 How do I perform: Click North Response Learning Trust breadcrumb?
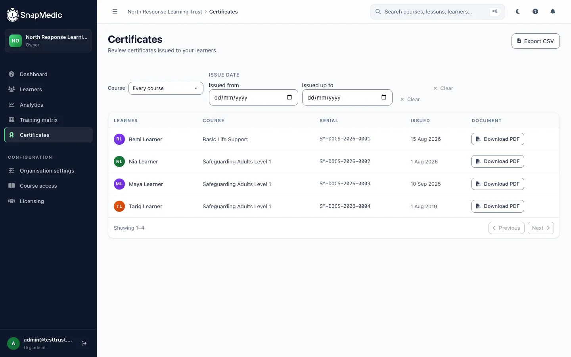tap(165, 12)
